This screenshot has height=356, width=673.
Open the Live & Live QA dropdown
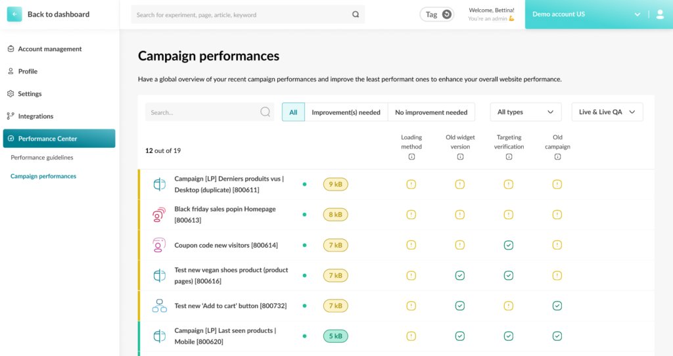[x=607, y=112]
